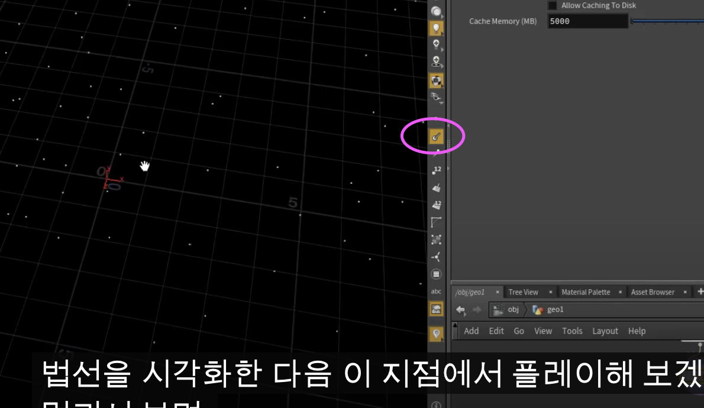
Task: Toggle the background image display icon
Action: 436,309
